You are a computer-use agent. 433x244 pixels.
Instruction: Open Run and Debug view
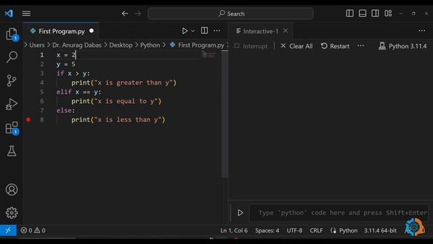pos(12,104)
